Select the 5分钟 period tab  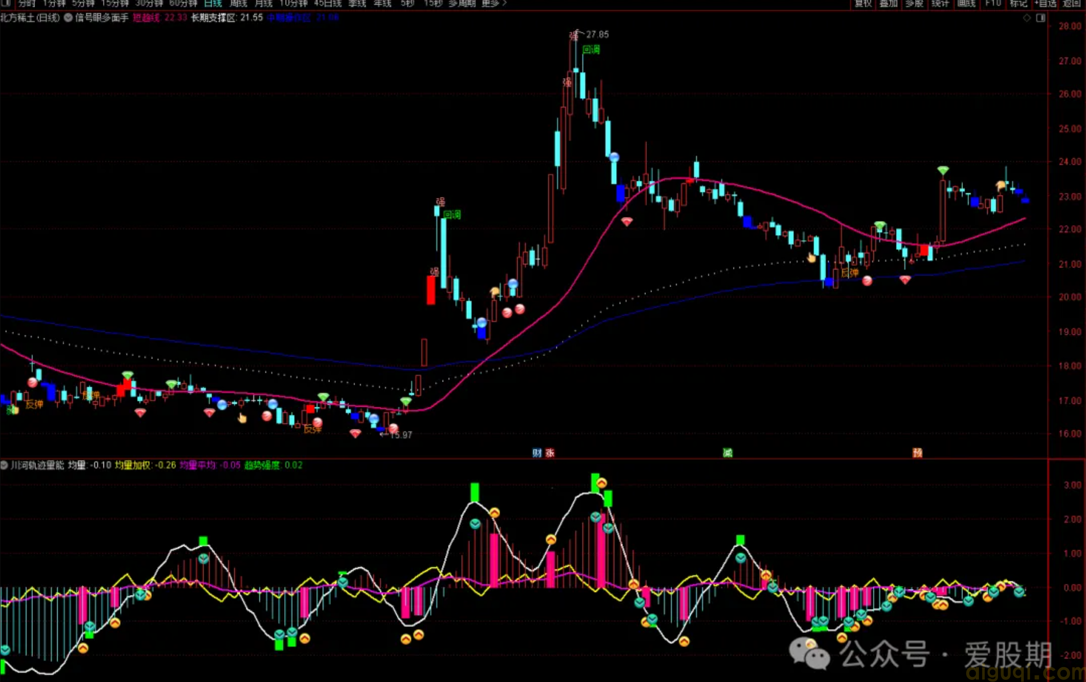(x=83, y=3)
